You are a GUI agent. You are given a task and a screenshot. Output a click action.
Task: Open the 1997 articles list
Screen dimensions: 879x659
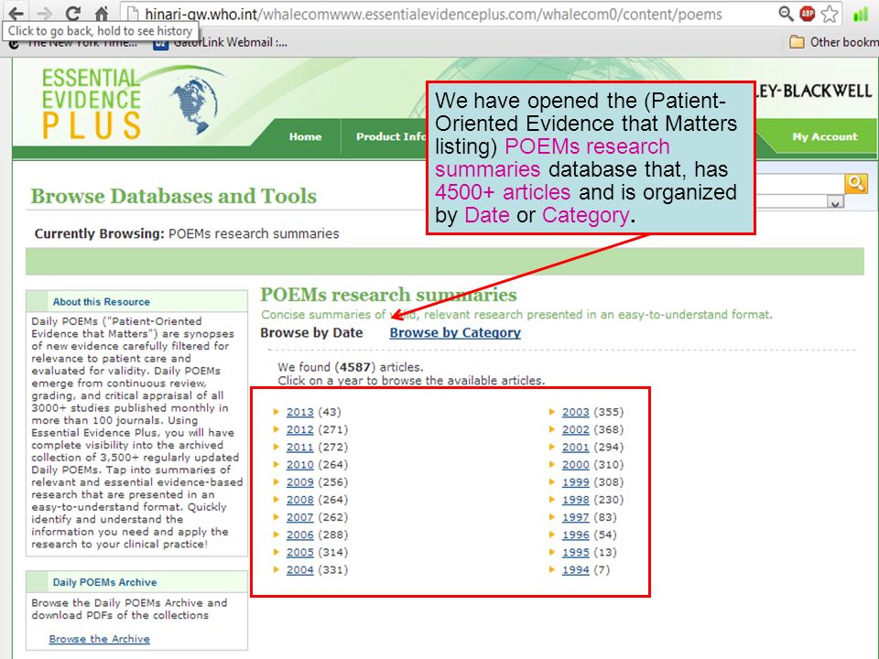coord(576,517)
